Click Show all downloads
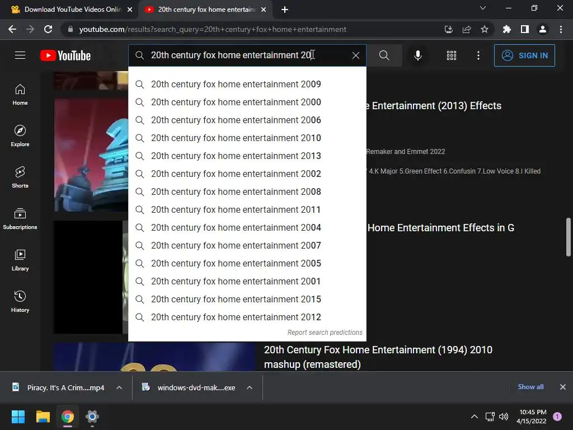Image resolution: width=573 pixels, height=430 pixels. tap(530, 387)
